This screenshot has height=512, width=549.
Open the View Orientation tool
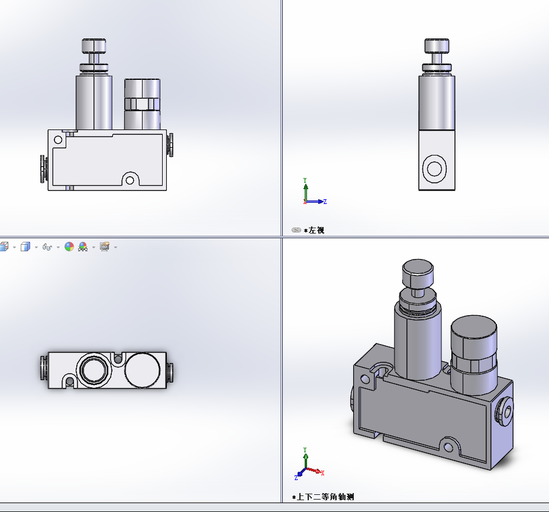[4, 247]
